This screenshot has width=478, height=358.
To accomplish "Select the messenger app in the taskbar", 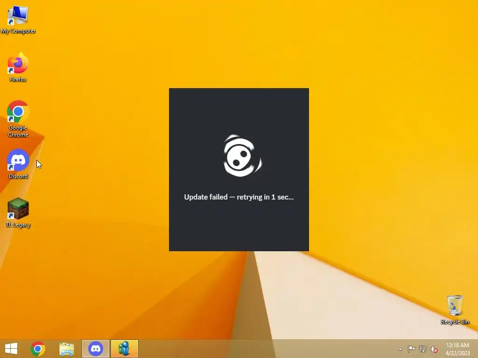I will coord(124,349).
